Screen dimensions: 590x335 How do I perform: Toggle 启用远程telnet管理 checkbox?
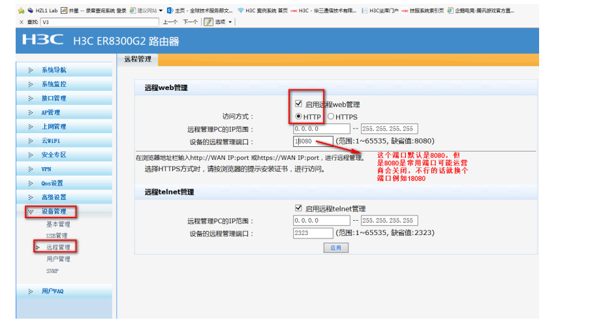[x=298, y=208]
